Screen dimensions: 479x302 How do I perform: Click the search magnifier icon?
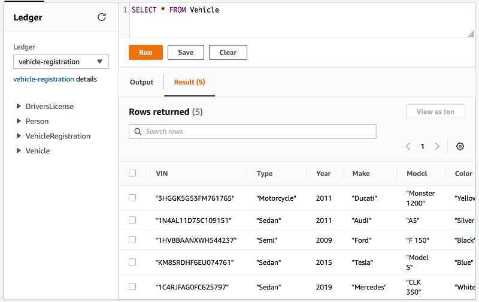tap(138, 132)
